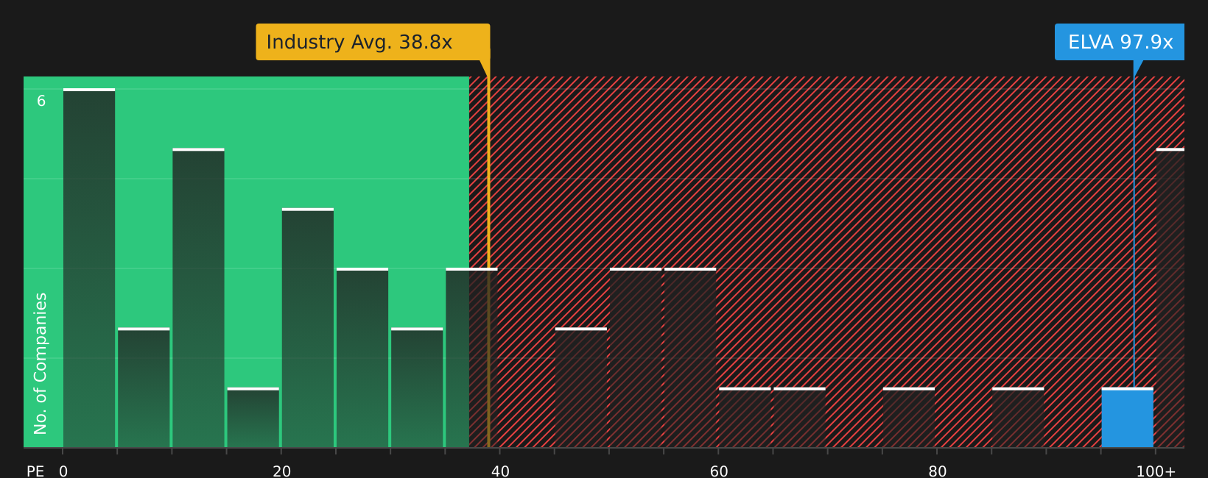1208x478 pixels.
Task: Click the No. of Companies axis label
Action: click(x=41, y=363)
